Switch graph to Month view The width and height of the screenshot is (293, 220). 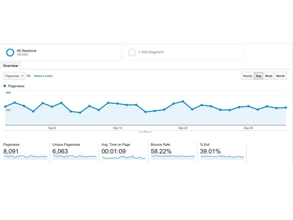click(280, 76)
